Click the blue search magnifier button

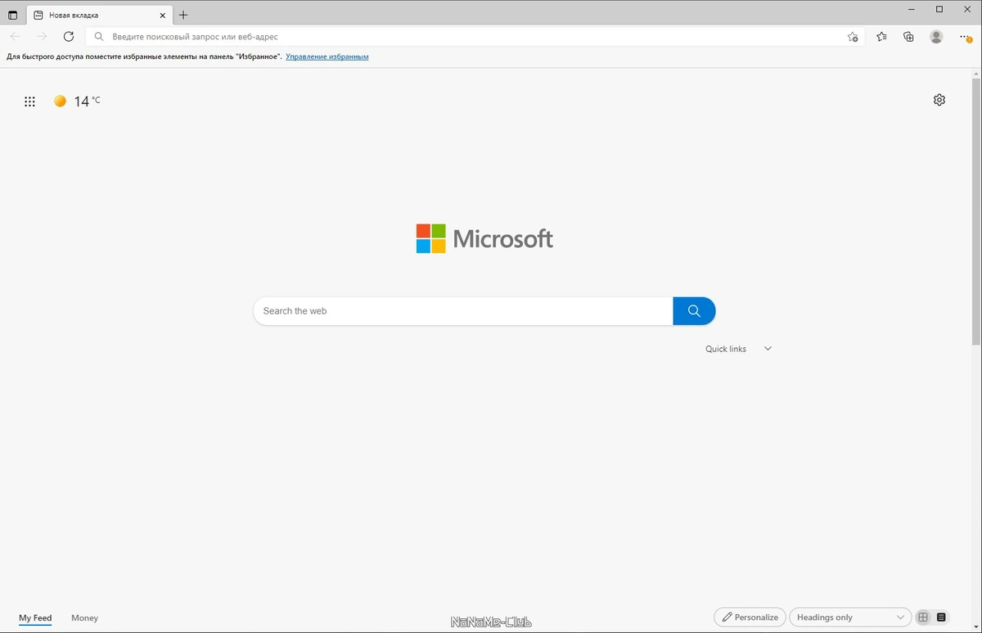[x=694, y=311]
